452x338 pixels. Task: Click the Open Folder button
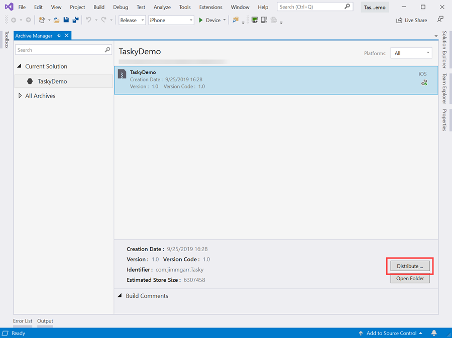point(410,278)
